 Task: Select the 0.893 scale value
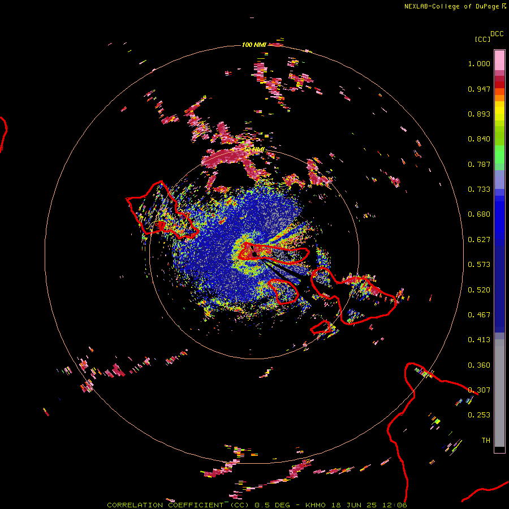coord(479,114)
